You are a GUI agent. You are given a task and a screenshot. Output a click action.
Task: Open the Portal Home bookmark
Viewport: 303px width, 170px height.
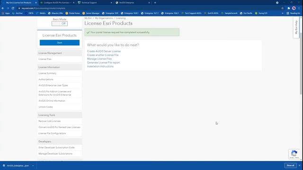pyautogui.click(x=72, y=13)
